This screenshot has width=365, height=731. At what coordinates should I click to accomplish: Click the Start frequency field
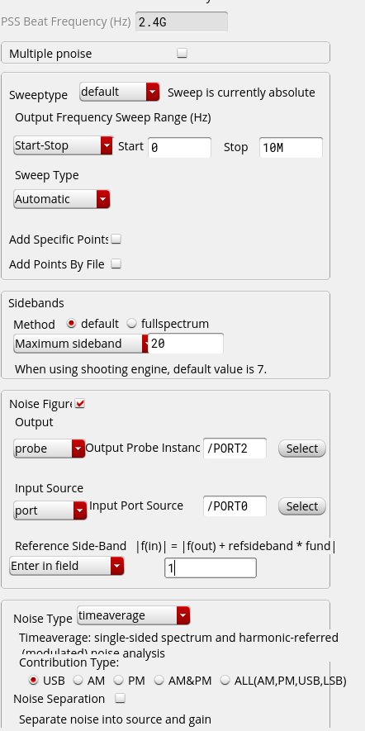pos(179,148)
